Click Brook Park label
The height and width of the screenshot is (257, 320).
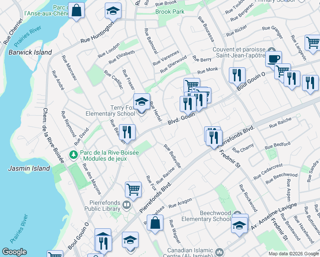point(170,12)
